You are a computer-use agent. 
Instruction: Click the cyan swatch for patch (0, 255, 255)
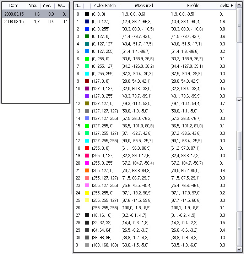[87, 73]
